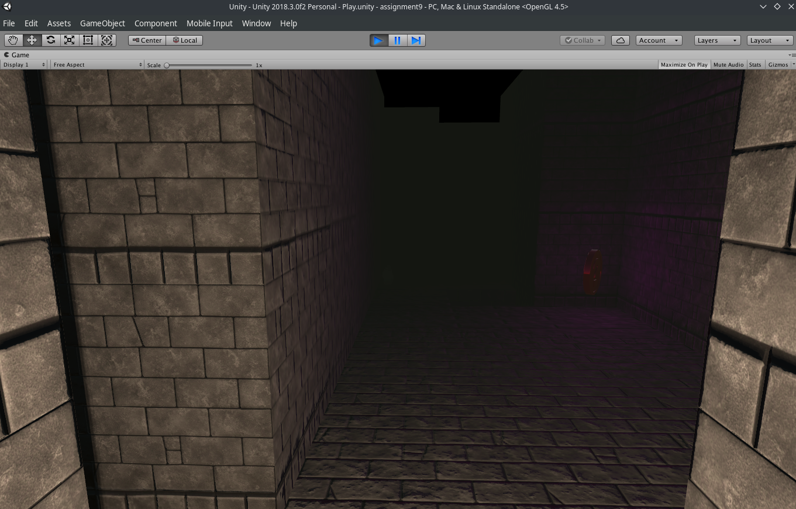The width and height of the screenshot is (796, 509).
Task: Open the Edit menu
Action: (31, 23)
